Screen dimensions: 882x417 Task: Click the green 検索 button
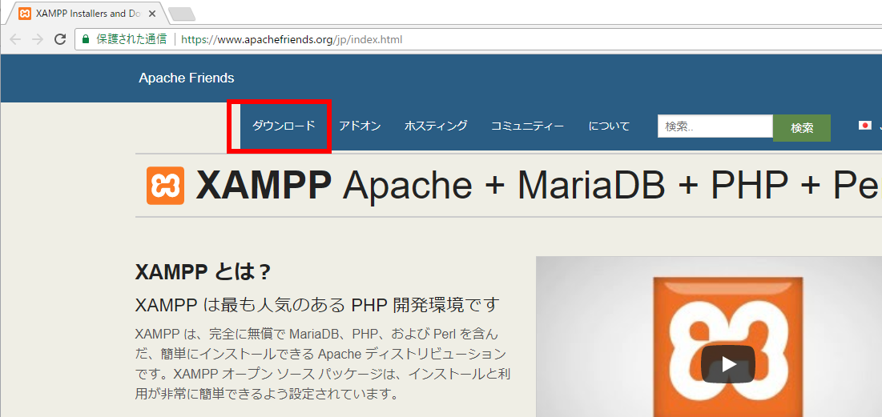[802, 128]
